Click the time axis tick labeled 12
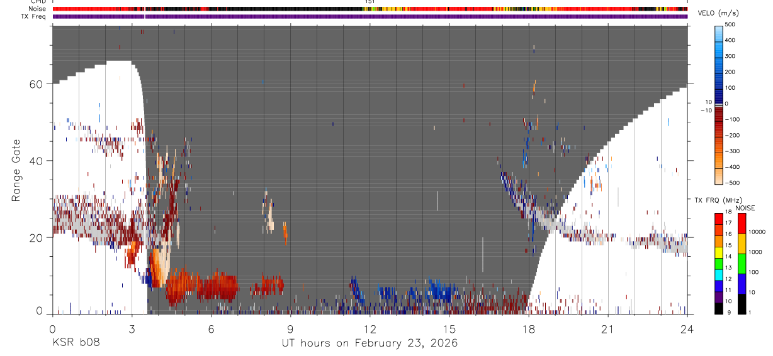The image size is (773, 356). 370,329
